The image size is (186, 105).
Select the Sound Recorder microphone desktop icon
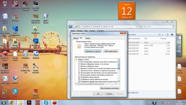click(35, 68)
